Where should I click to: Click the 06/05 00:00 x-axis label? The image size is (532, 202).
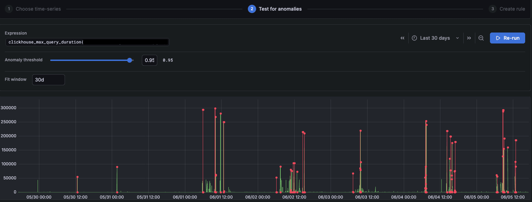[x=477, y=197]
